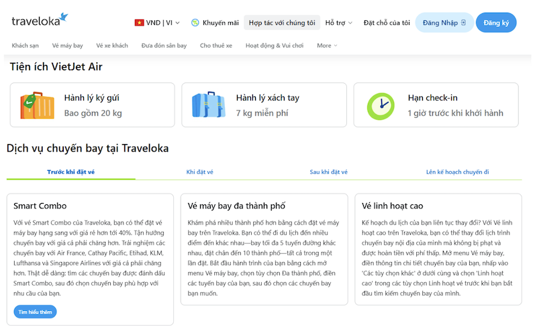Click the Tìm hiểu thêm button
The image size is (537, 327).
coord(35,312)
